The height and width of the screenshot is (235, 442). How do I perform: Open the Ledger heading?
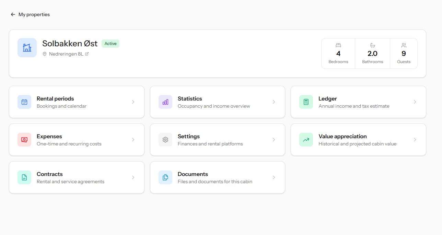(x=328, y=98)
